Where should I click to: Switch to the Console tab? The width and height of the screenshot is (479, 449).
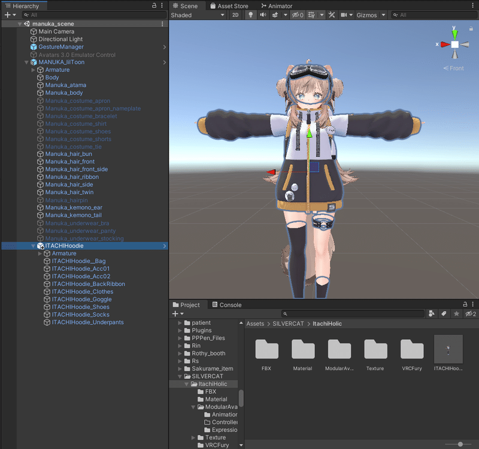[x=227, y=305]
